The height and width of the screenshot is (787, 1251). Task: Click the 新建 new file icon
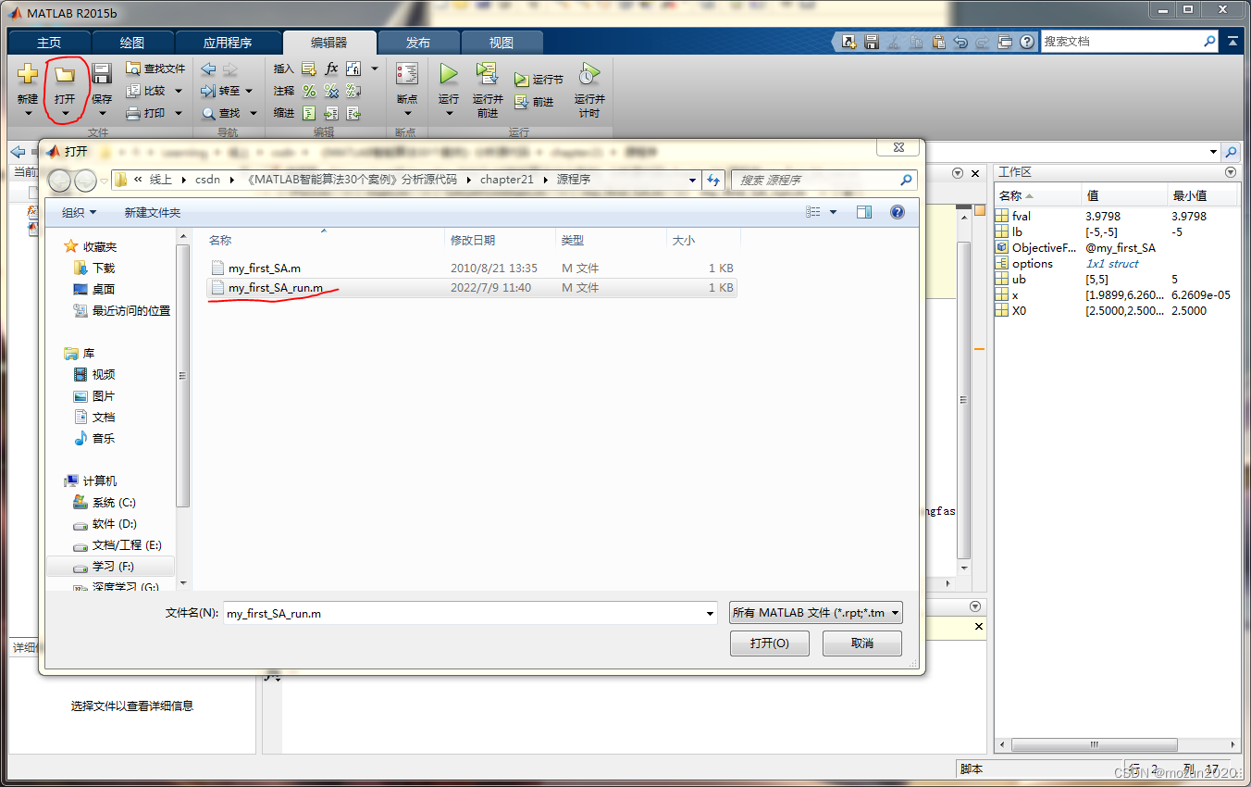coord(28,74)
